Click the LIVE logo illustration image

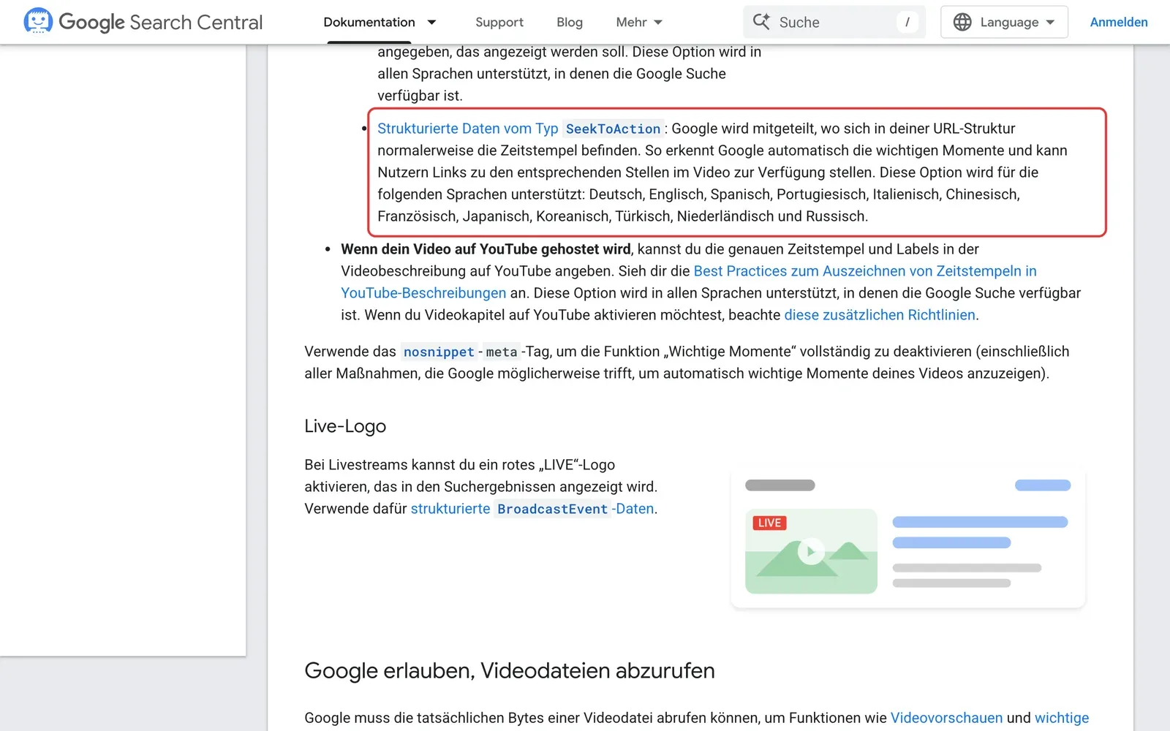(x=908, y=539)
